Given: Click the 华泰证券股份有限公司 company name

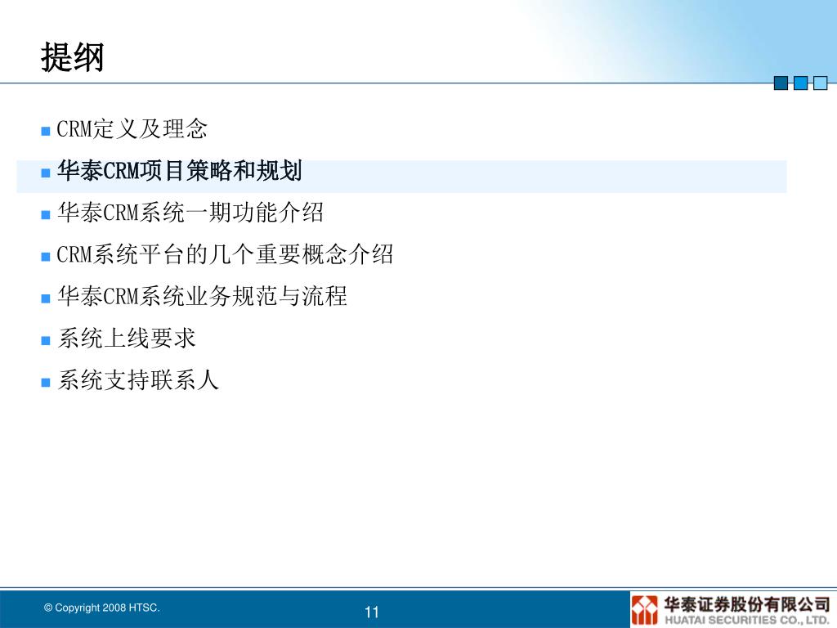Looking at the screenshot, I should click(x=747, y=604).
